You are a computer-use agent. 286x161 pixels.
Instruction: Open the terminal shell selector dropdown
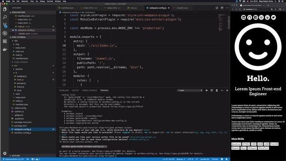pyautogui.click(x=190, y=90)
